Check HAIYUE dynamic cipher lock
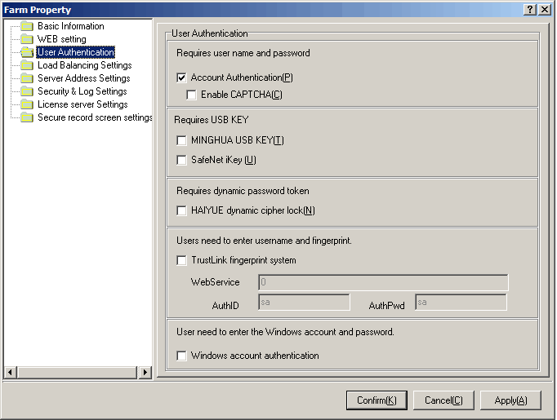 [x=181, y=211]
